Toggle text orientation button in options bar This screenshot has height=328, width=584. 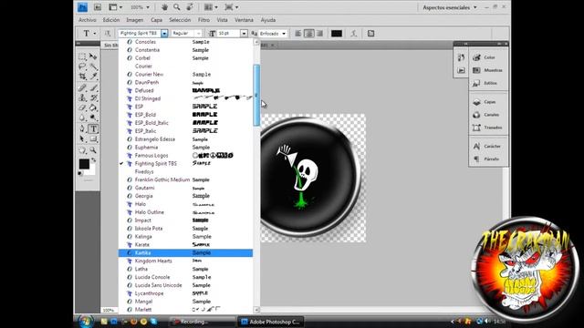[108, 34]
